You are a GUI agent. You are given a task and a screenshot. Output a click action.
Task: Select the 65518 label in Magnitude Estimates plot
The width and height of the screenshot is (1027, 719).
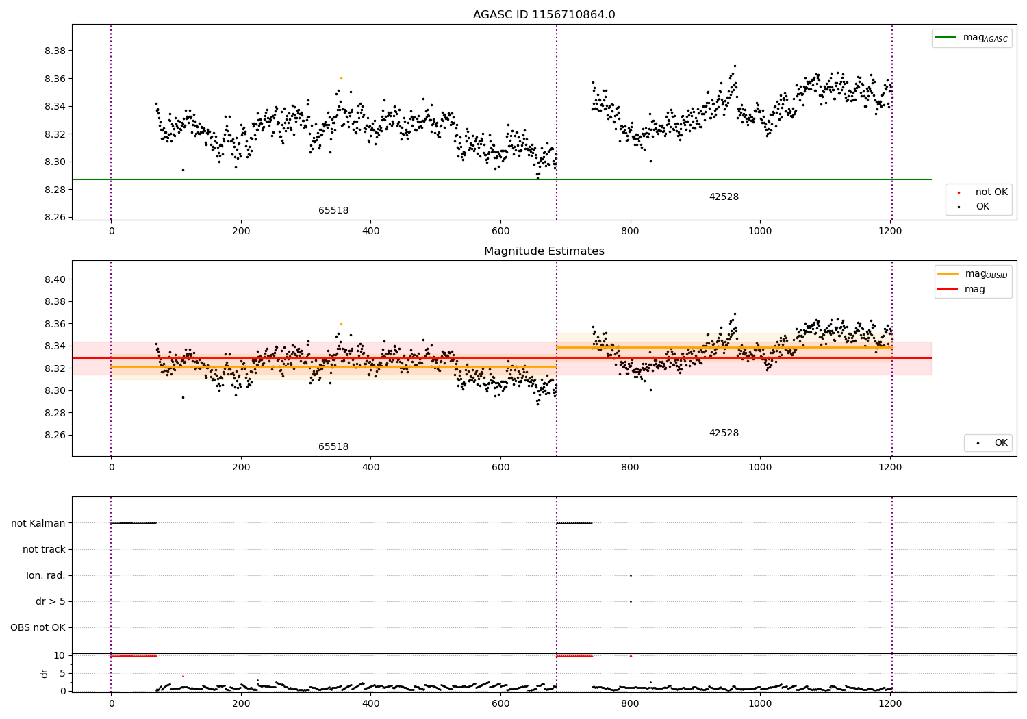333,447
